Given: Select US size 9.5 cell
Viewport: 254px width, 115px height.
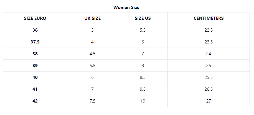Looking at the screenshot, I should (143, 89).
